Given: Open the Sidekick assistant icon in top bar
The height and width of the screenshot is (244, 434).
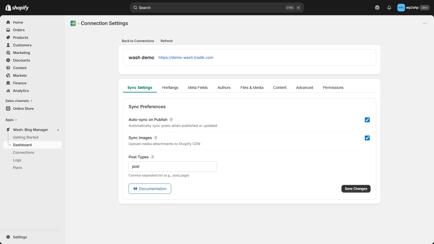Looking at the screenshot, I should [377, 8].
